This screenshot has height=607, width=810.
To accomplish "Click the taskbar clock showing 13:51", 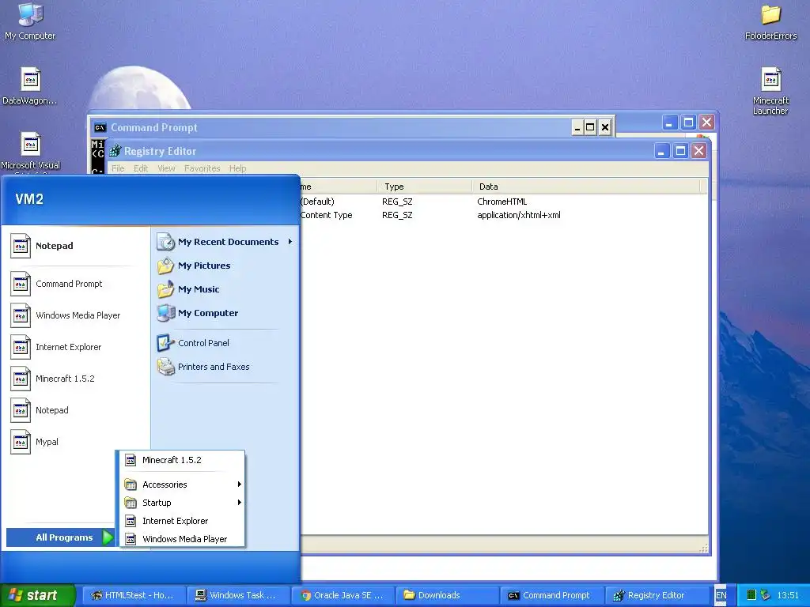I will click(788, 596).
